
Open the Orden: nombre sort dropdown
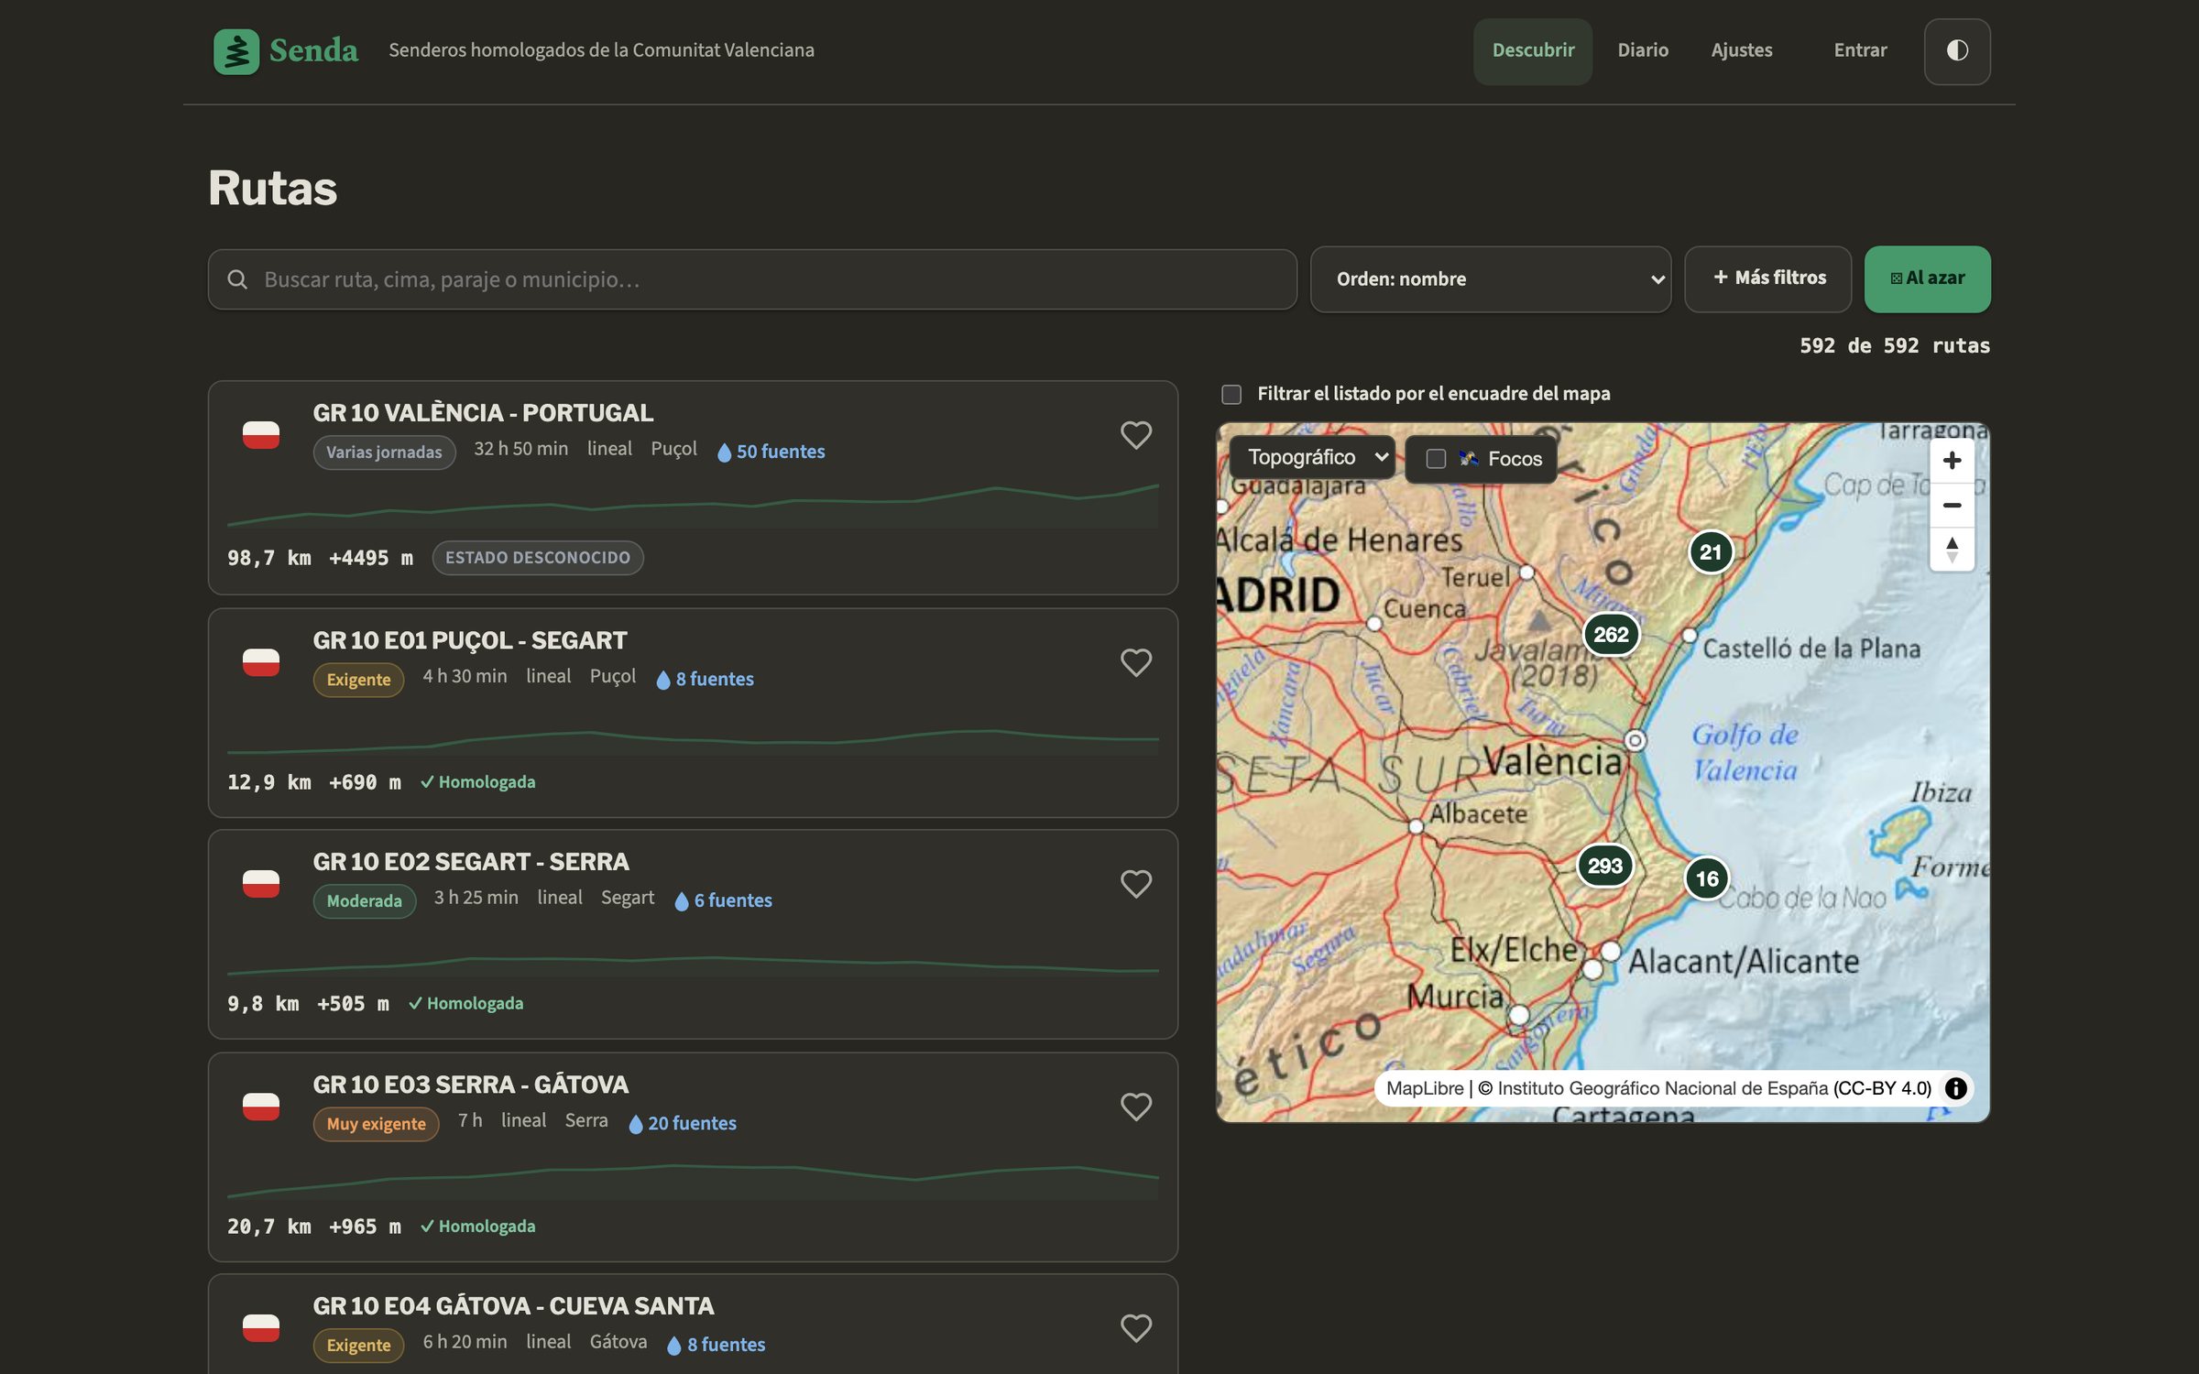point(1490,279)
